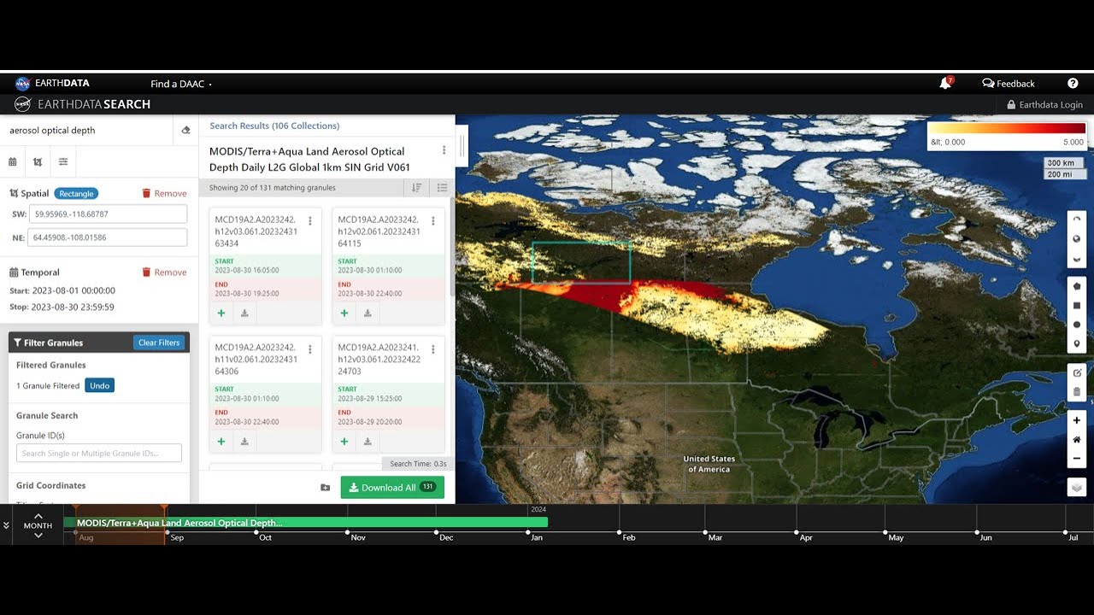Switch to North Polar projection
The width and height of the screenshot is (1094, 615).
tap(1077, 220)
